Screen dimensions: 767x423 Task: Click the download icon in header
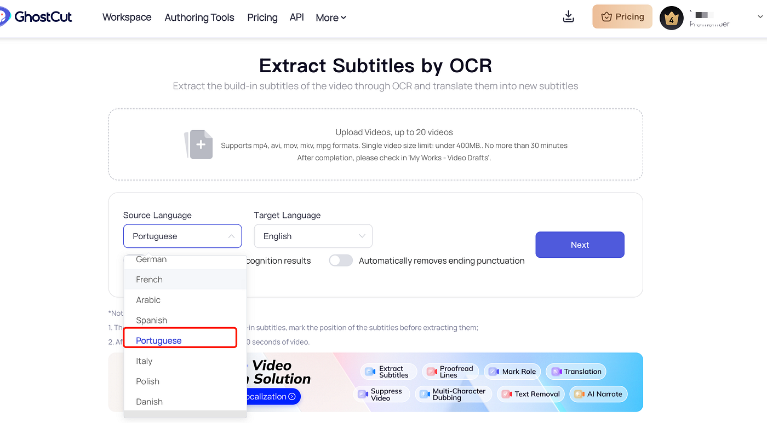click(568, 16)
